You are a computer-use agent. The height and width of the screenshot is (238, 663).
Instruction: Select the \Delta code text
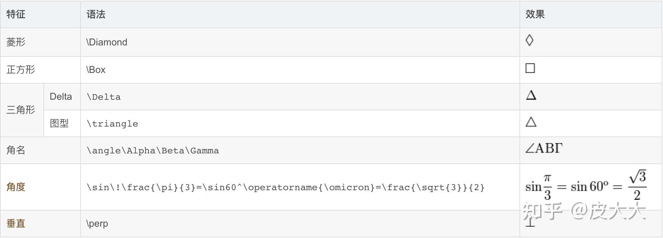[104, 97]
